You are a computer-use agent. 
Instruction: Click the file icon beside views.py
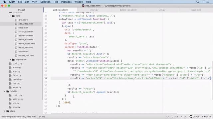coord(10,87)
